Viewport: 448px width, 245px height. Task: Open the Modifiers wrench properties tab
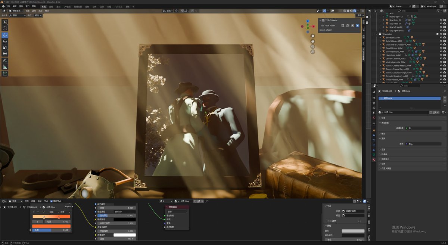point(374,135)
